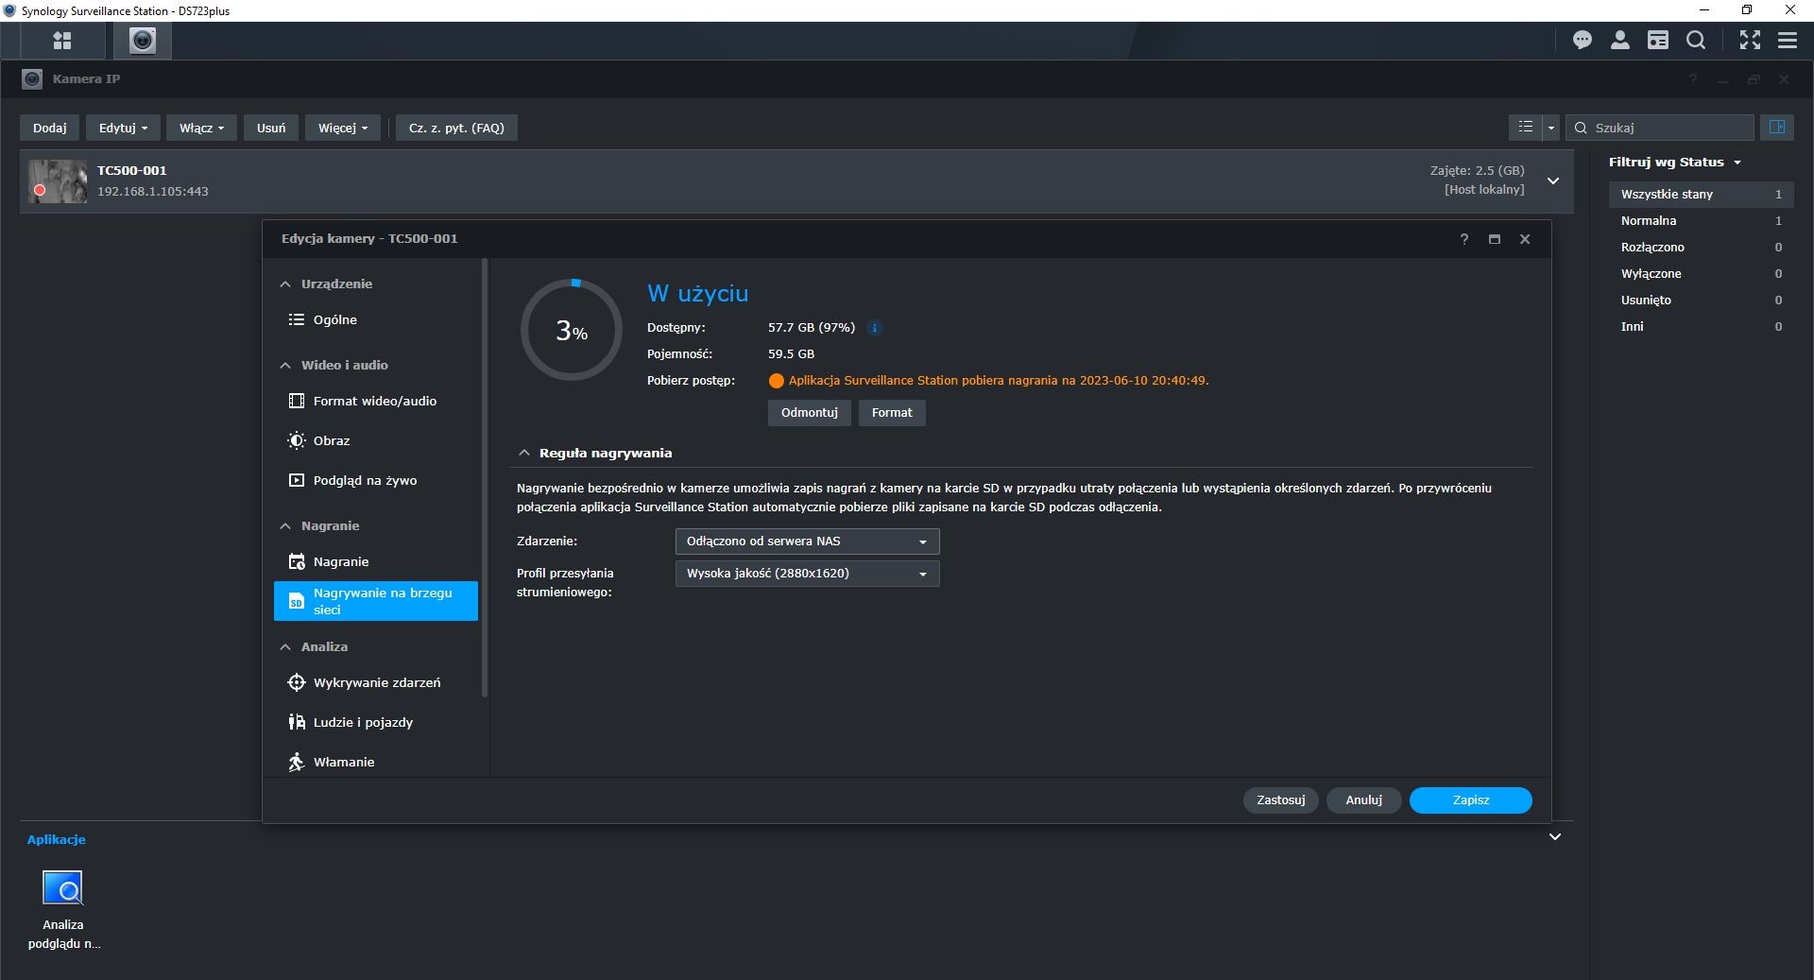1814x980 pixels.
Task: Click the Odmontuj button
Action: pos(810,413)
